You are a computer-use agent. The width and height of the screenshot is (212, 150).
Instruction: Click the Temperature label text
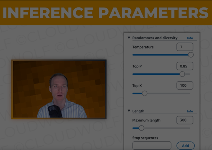coord(143,47)
